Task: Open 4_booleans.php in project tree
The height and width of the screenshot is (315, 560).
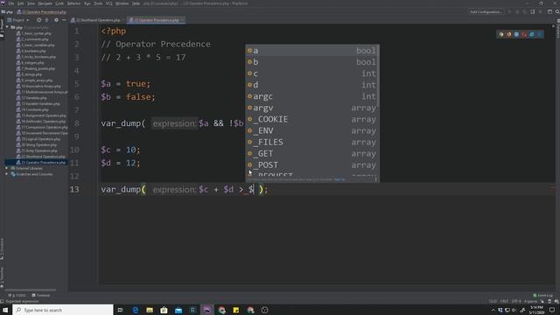Action: pos(31,51)
